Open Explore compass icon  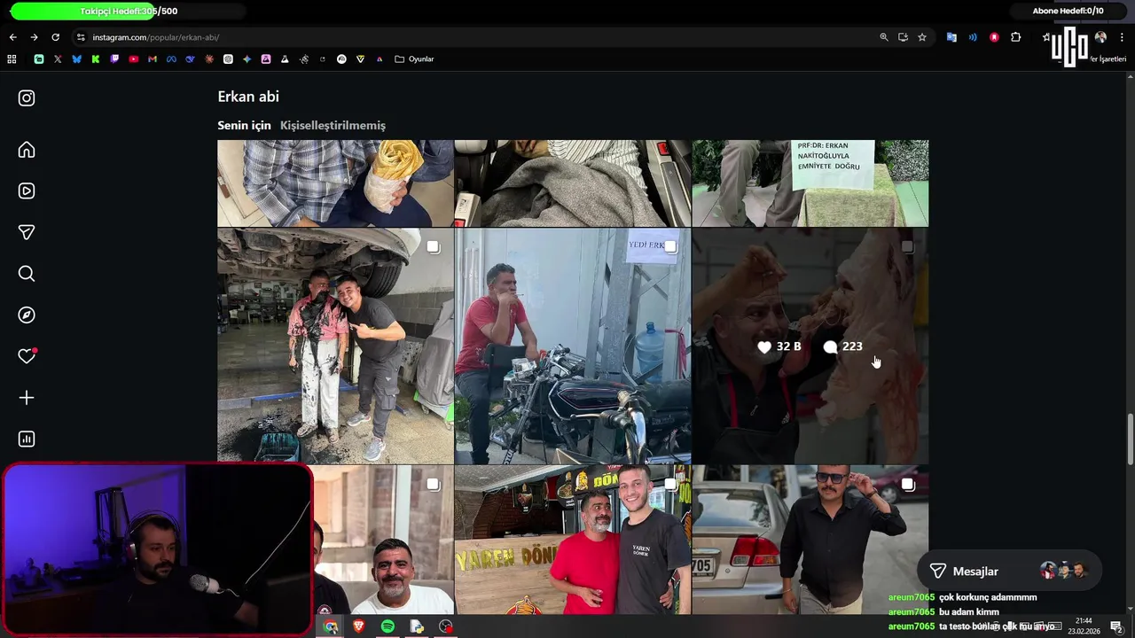pyautogui.click(x=27, y=315)
